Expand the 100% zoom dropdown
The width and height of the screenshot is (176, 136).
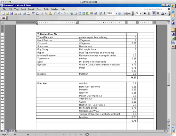click(116, 13)
